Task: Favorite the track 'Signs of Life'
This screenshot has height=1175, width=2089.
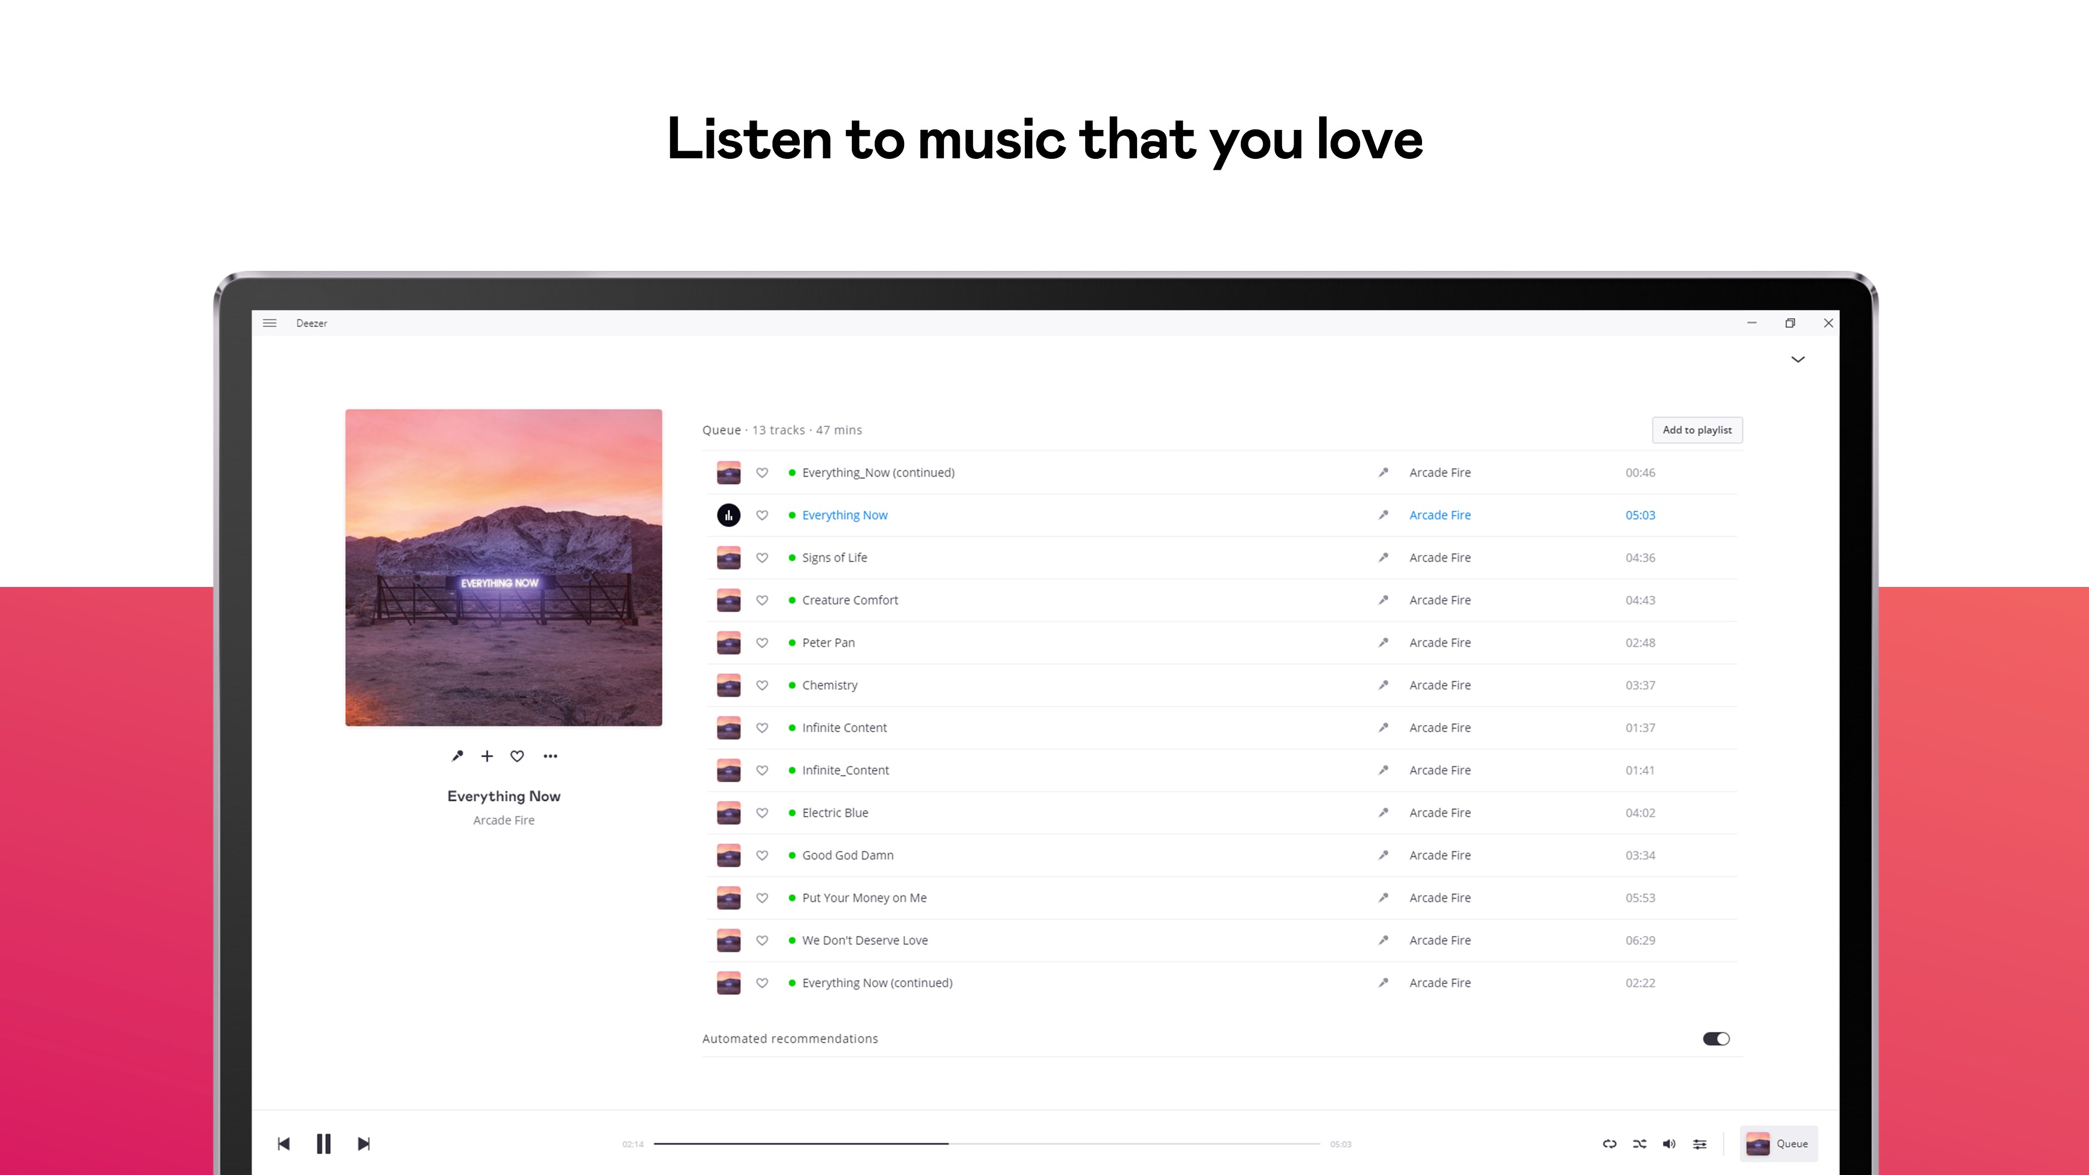Action: pos(762,557)
